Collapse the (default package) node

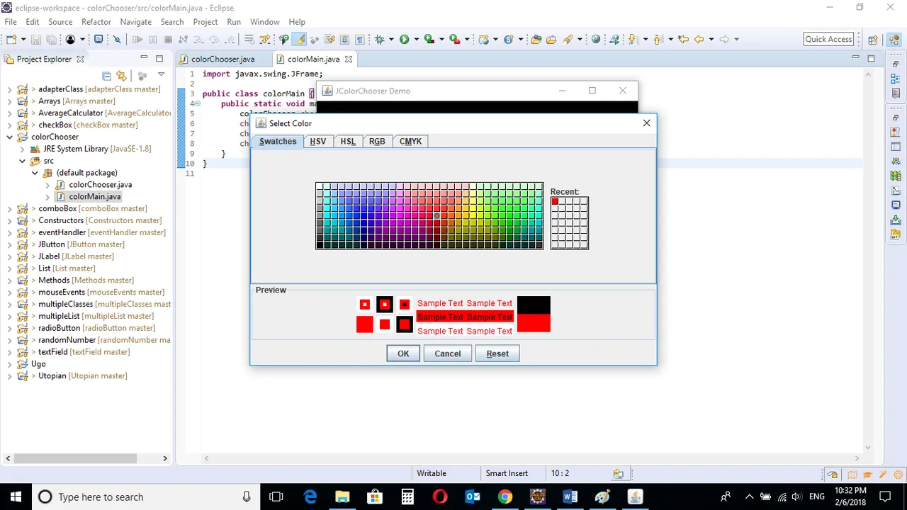(x=35, y=173)
